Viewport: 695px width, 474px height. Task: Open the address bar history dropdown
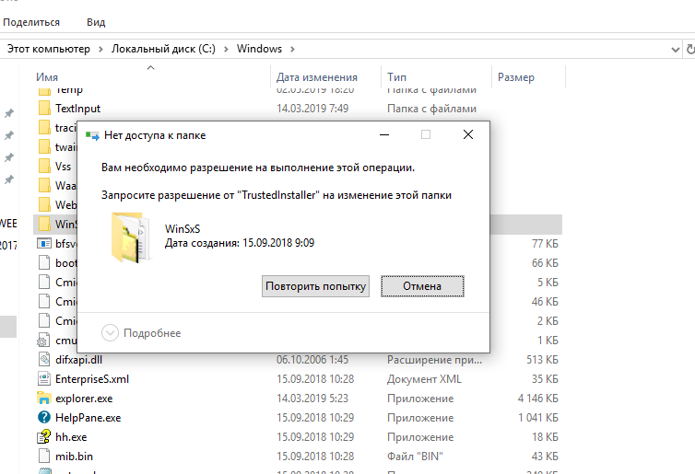(675, 49)
